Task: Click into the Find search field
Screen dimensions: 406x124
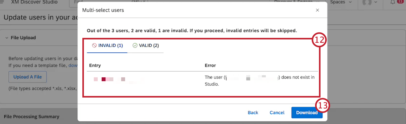Action: (108, 2)
